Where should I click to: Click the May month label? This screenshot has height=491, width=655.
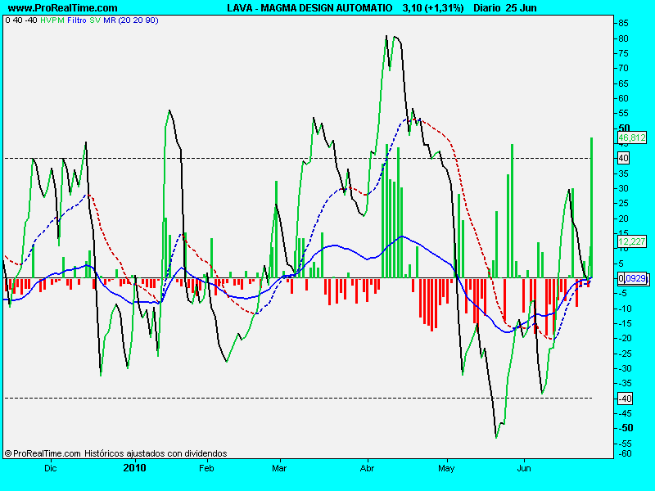click(446, 468)
